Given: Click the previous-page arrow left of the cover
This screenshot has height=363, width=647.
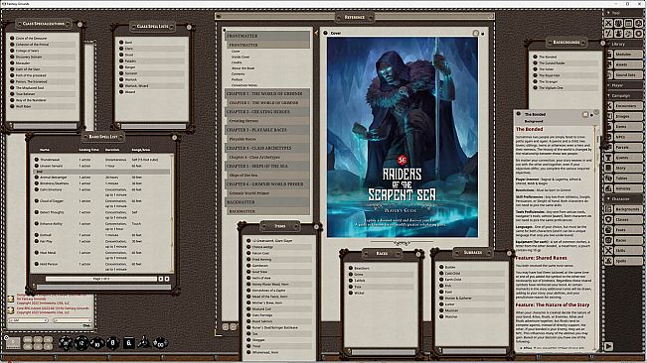Looking at the screenshot, I should [316, 34].
